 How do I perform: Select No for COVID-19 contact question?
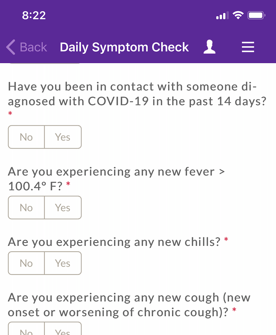[x=26, y=137]
